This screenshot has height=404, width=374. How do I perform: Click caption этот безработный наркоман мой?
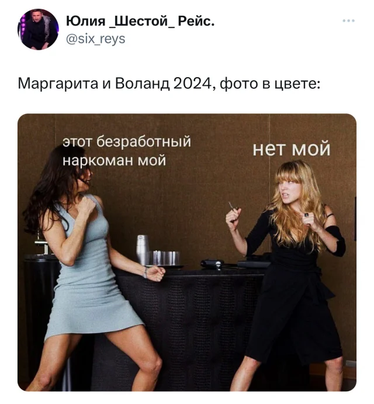click(x=127, y=151)
